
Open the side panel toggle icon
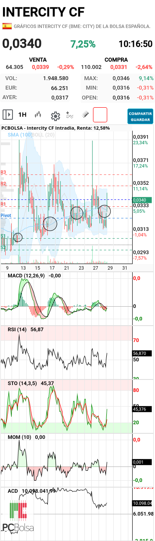click(7, 115)
